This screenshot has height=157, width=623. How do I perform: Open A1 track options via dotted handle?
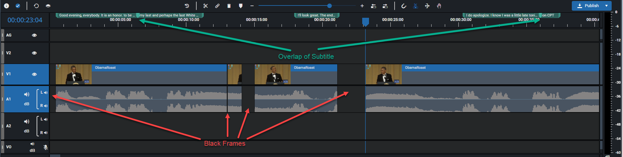pyautogui.click(x=3, y=99)
